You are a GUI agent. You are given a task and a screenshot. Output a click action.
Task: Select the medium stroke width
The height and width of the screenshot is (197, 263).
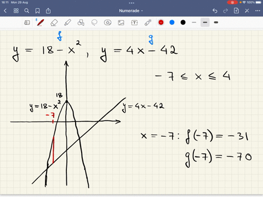205,22
